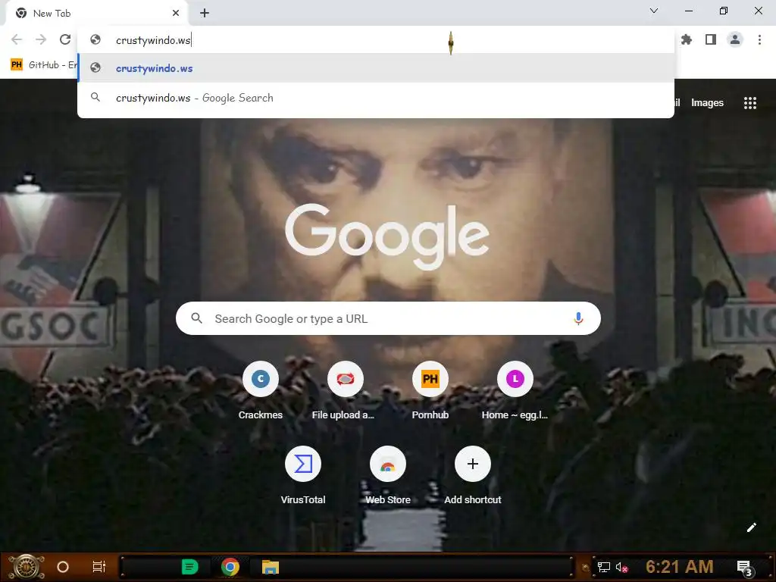The height and width of the screenshot is (582, 776).
Task: Switch to Chrome in taskbar
Action: [230, 567]
